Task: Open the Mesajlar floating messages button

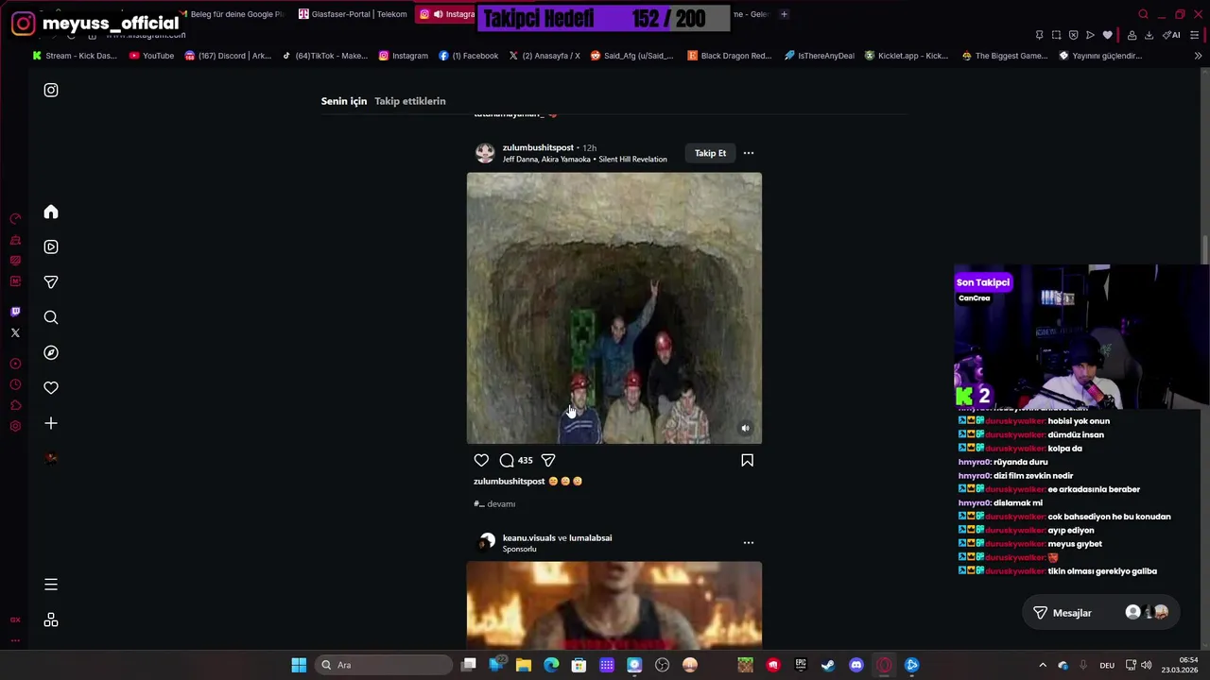Action: click(1100, 613)
